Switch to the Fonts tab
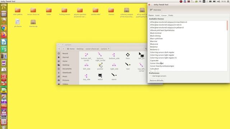Viewport: 230px width, 129px height. (171, 15)
